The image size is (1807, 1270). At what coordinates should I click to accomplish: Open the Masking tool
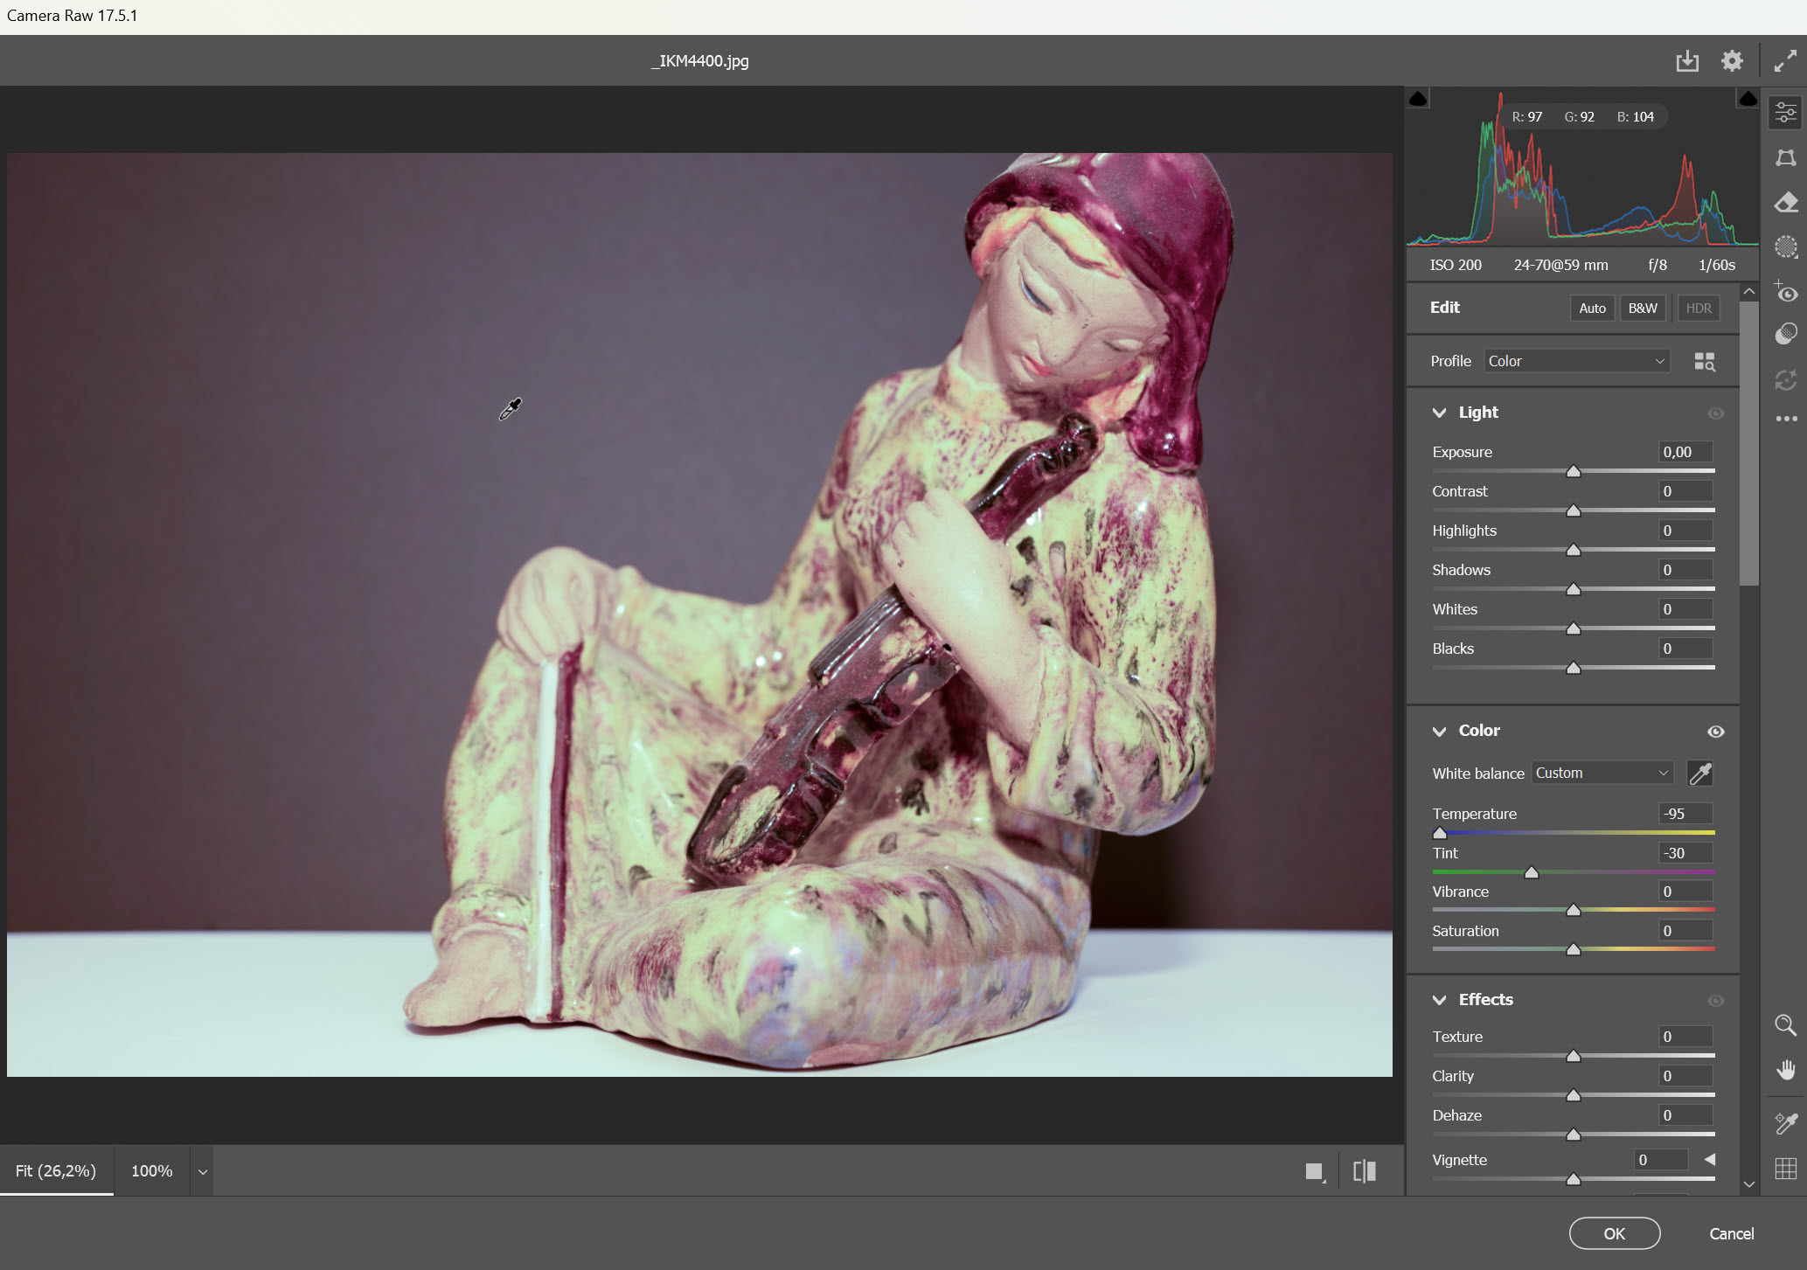(x=1785, y=247)
